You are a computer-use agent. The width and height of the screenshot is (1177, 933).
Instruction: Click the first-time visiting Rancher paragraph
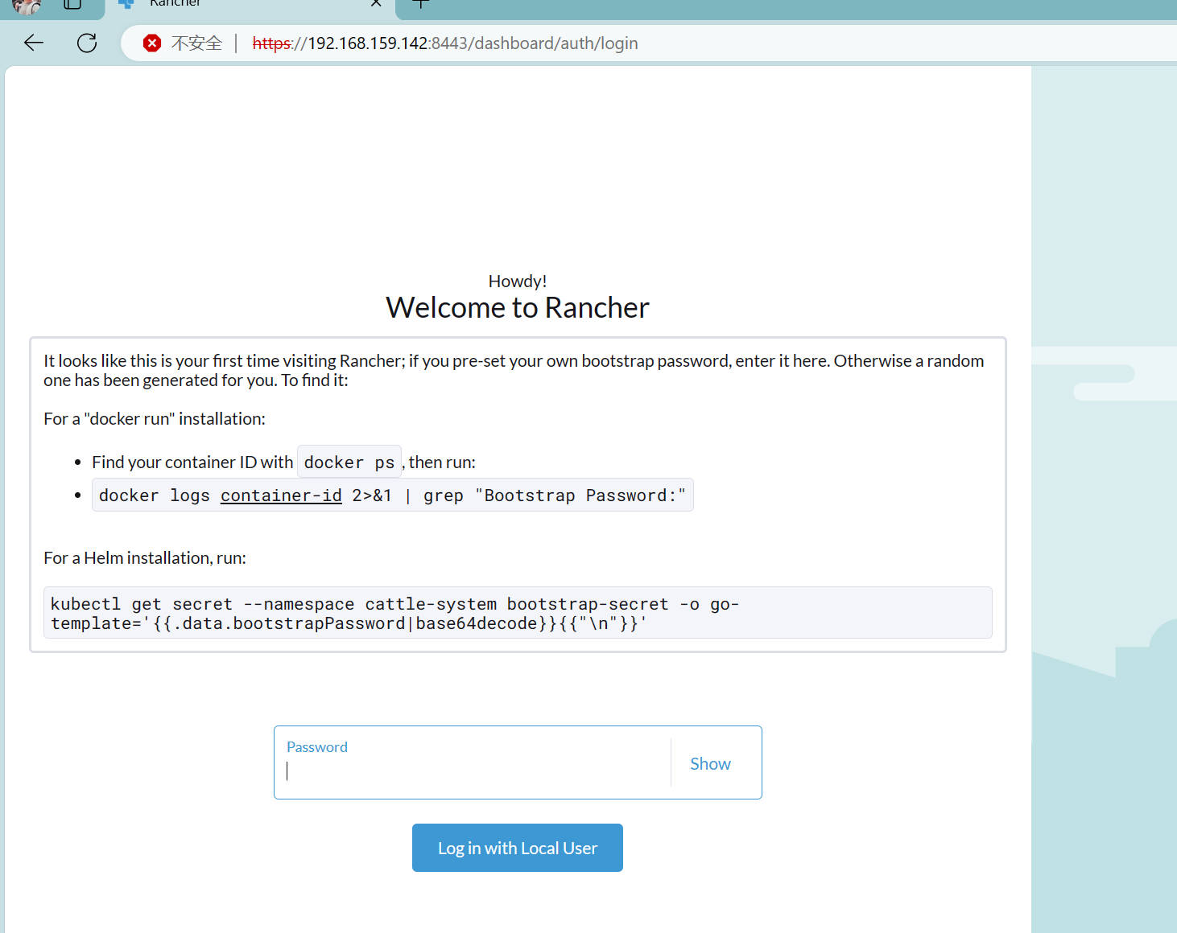(x=514, y=371)
